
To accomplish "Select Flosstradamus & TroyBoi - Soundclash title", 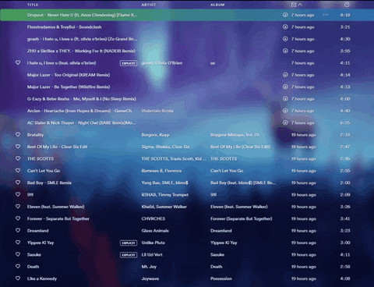I will 64,27.
